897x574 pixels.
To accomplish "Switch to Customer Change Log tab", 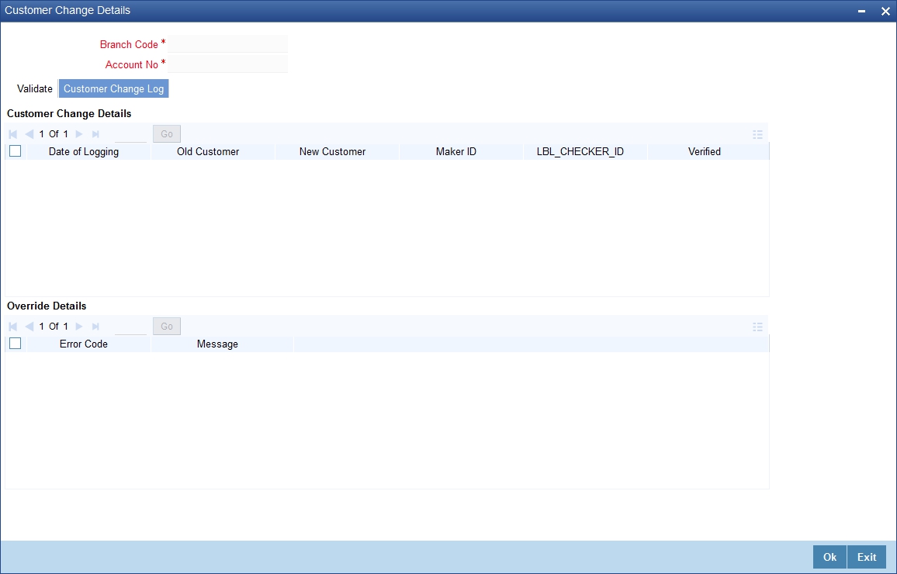I will coord(114,88).
